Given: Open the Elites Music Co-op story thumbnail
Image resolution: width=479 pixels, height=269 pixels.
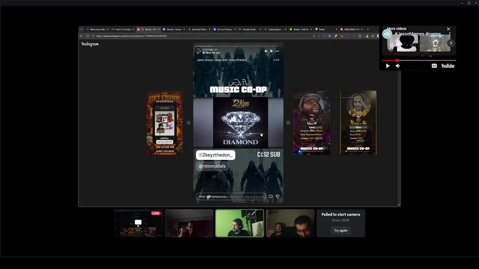Looking at the screenshot, I should (x=358, y=123).
